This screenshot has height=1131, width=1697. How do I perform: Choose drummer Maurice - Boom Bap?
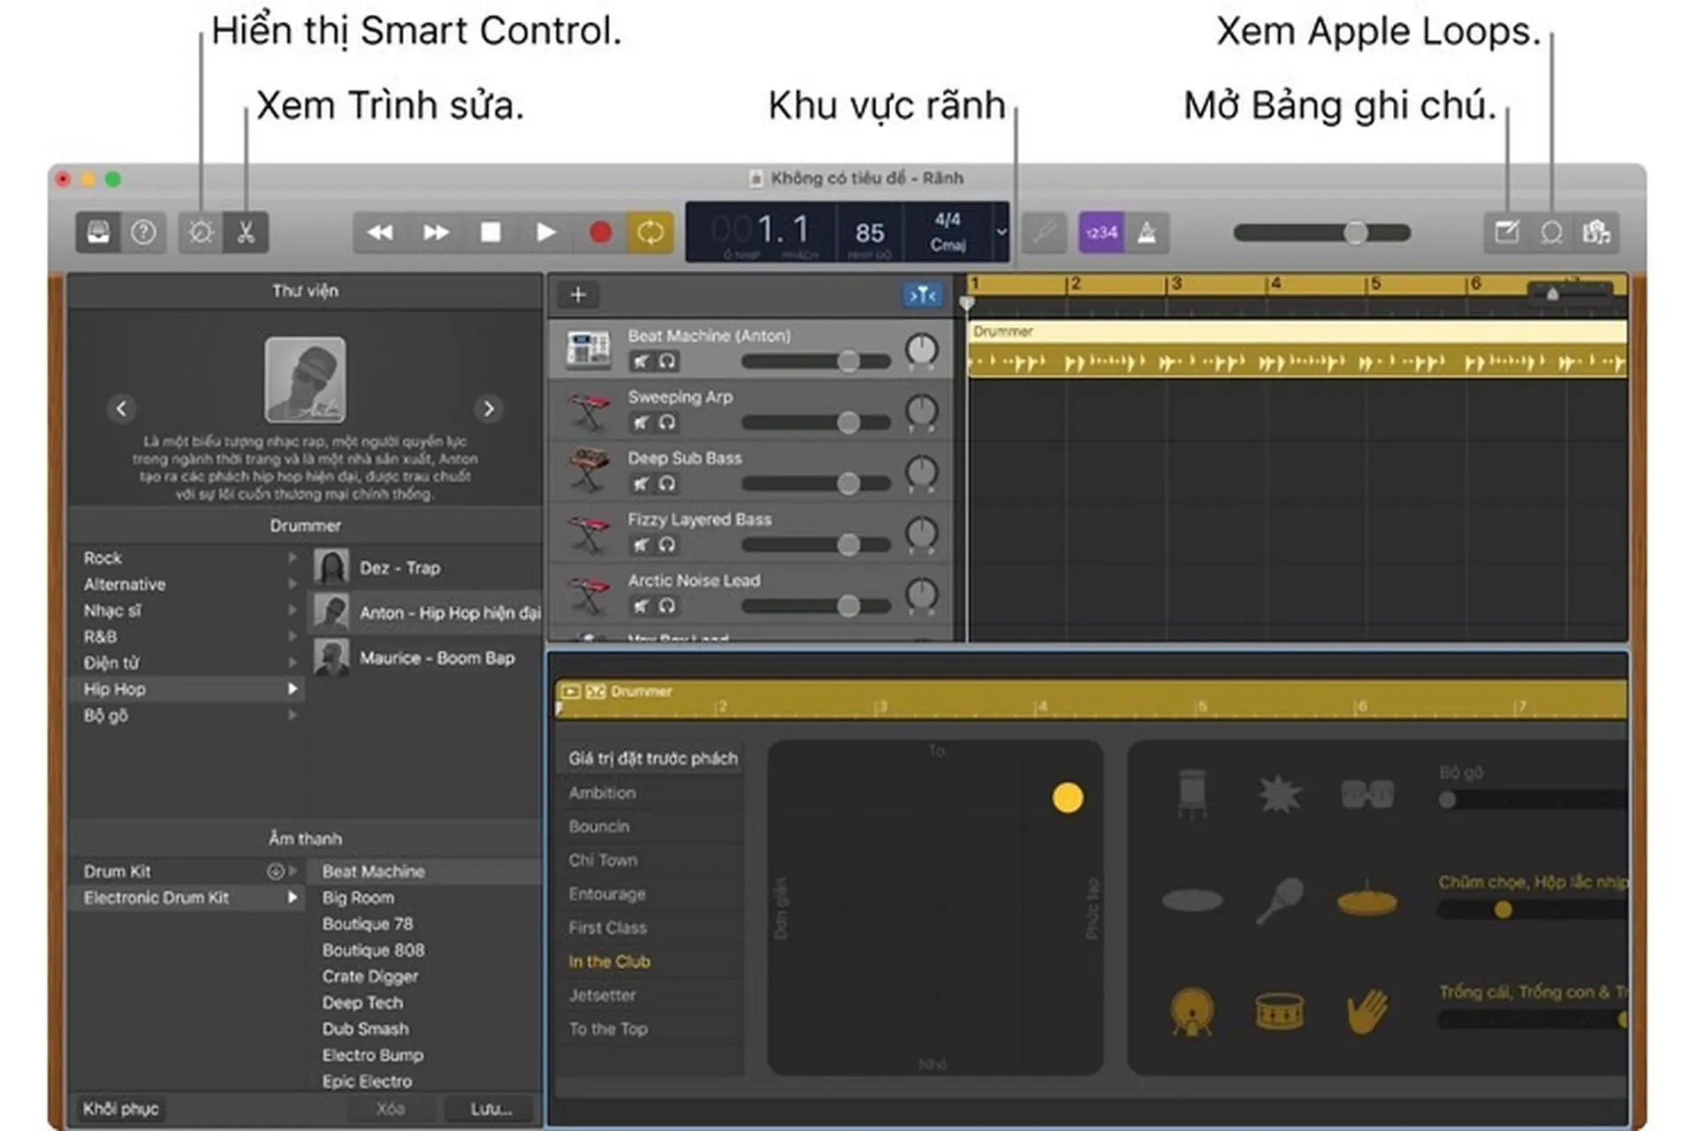click(425, 657)
